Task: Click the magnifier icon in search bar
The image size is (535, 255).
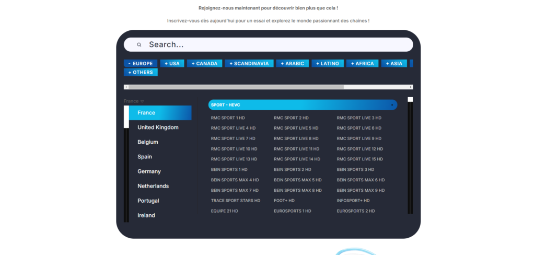Action: click(x=139, y=45)
